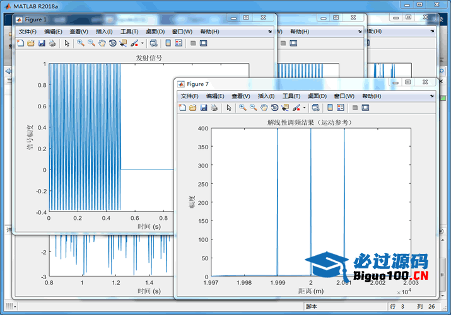Toggle Insert Legend in Figure 7 toolbar

(341, 108)
